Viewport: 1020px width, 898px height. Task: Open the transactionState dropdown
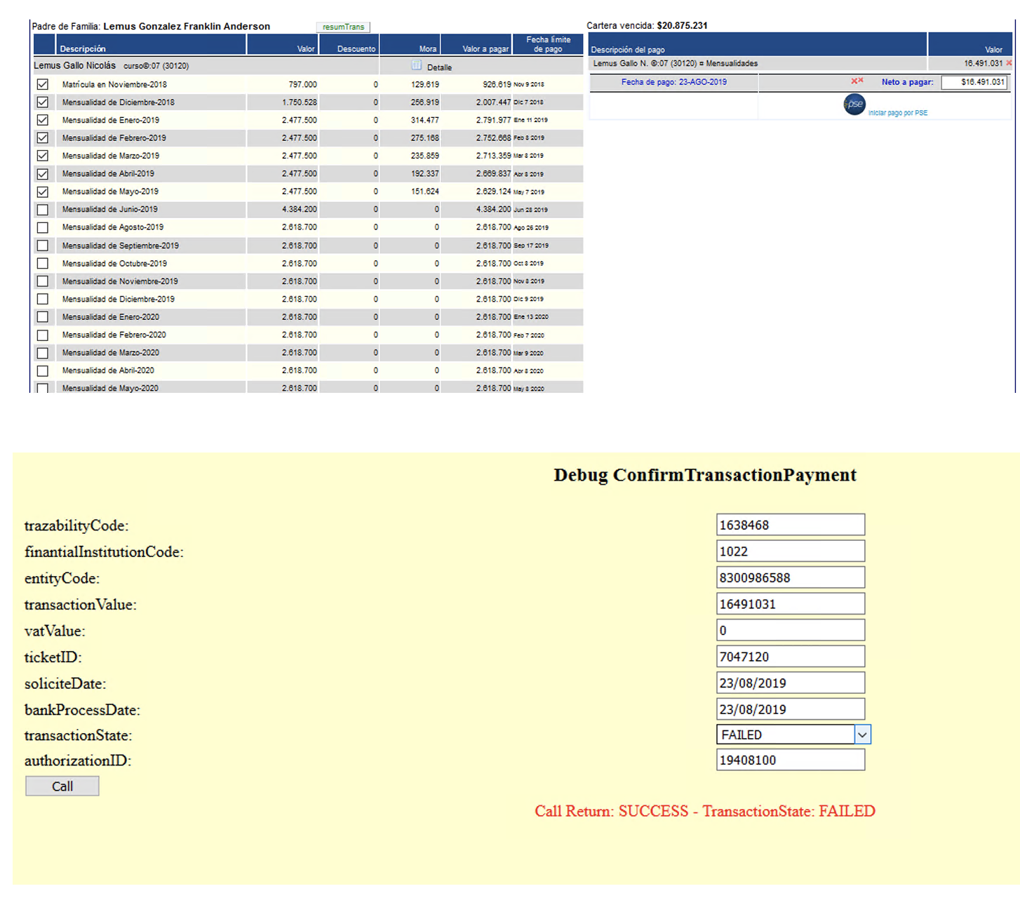pyautogui.click(x=793, y=735)
